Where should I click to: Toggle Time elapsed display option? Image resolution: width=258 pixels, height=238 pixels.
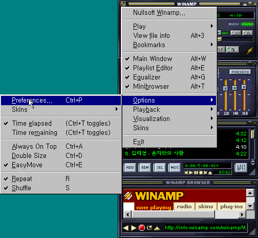61,124
